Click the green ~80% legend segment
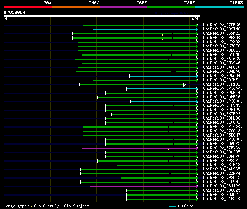 [171, 7]
